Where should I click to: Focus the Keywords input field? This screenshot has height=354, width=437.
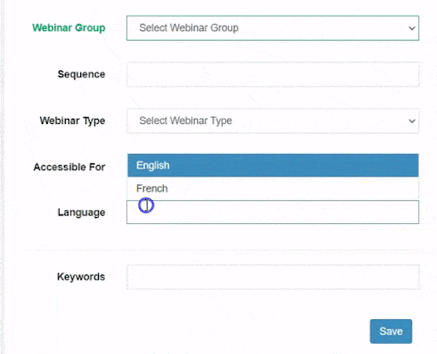point(273,277)
